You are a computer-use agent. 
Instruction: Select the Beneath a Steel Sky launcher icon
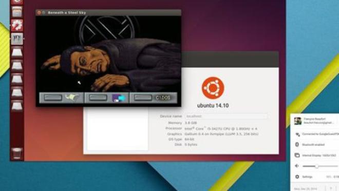17,39
